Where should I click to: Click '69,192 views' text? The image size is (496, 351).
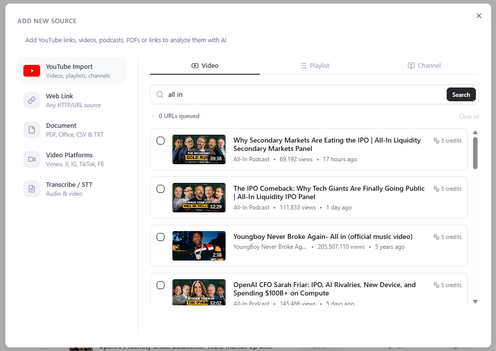296,159
